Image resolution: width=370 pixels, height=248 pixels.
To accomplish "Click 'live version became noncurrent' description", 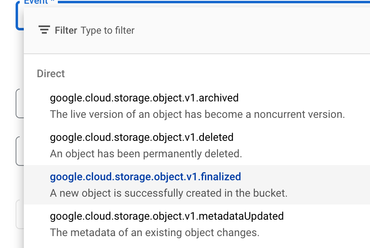I will click(197, 114).
